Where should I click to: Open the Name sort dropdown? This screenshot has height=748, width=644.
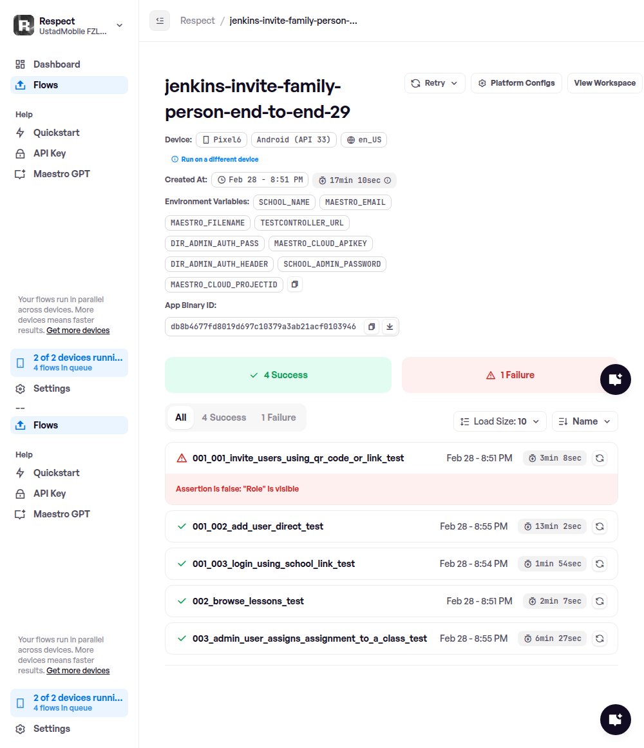click(x=585, y=421)
